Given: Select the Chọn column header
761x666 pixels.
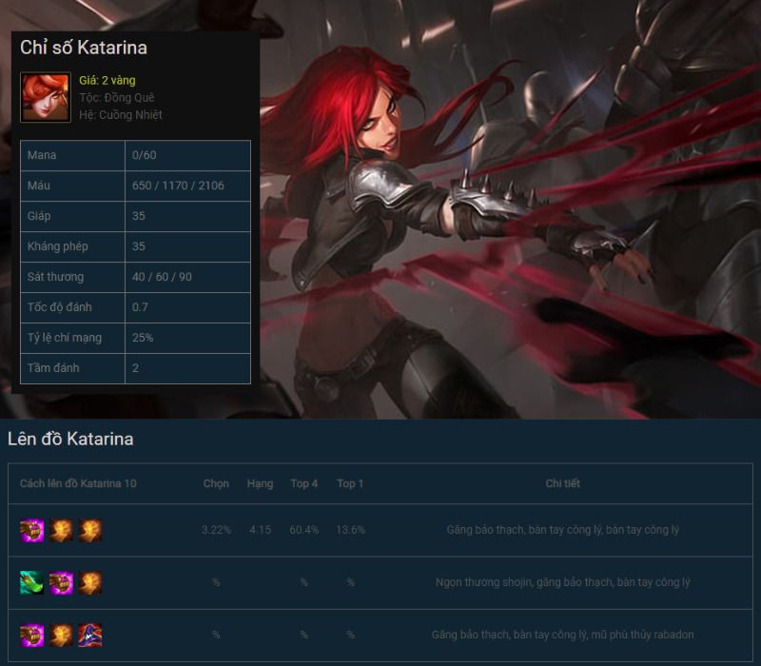Looking at the screenshot, I should [x=216, y=483].
